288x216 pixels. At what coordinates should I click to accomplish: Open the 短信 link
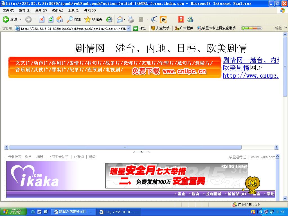point(92,157)
